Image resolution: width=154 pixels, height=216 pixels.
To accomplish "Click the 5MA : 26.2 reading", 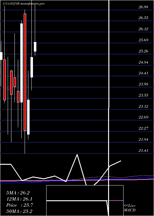I will [18, 193].
